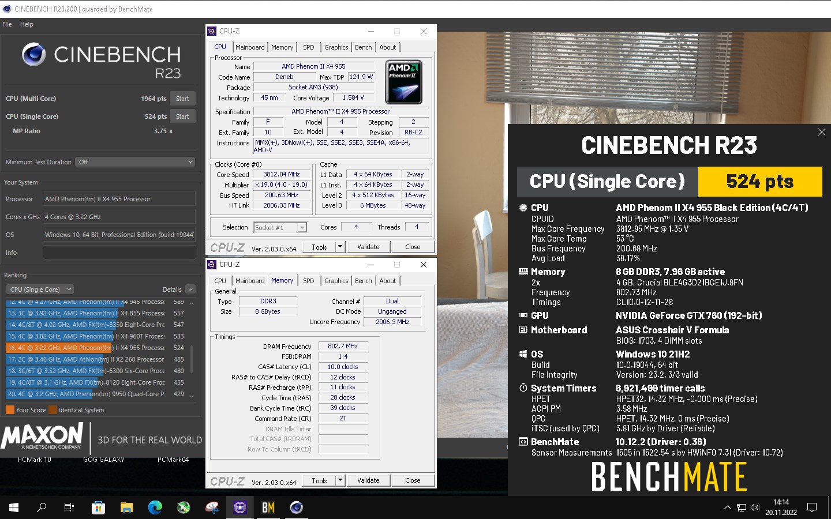Viewport: 831px width, 519px height.
Task: Open CPU tab in bottom CPU-Z window
Action: point(220,281)
